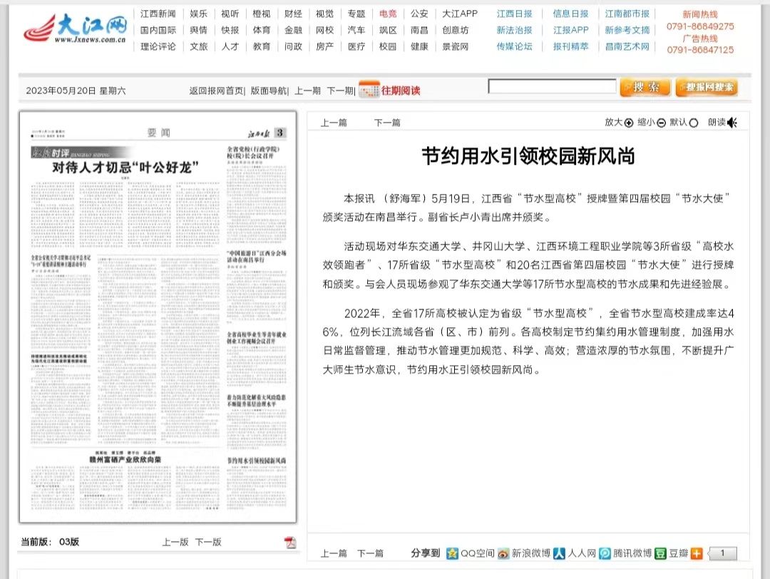Open 节约用水引领校园新风尚 article on page thumbnail
Image resolution: width=770 pixels, height=579 pixels.
[x=257, y=461]
